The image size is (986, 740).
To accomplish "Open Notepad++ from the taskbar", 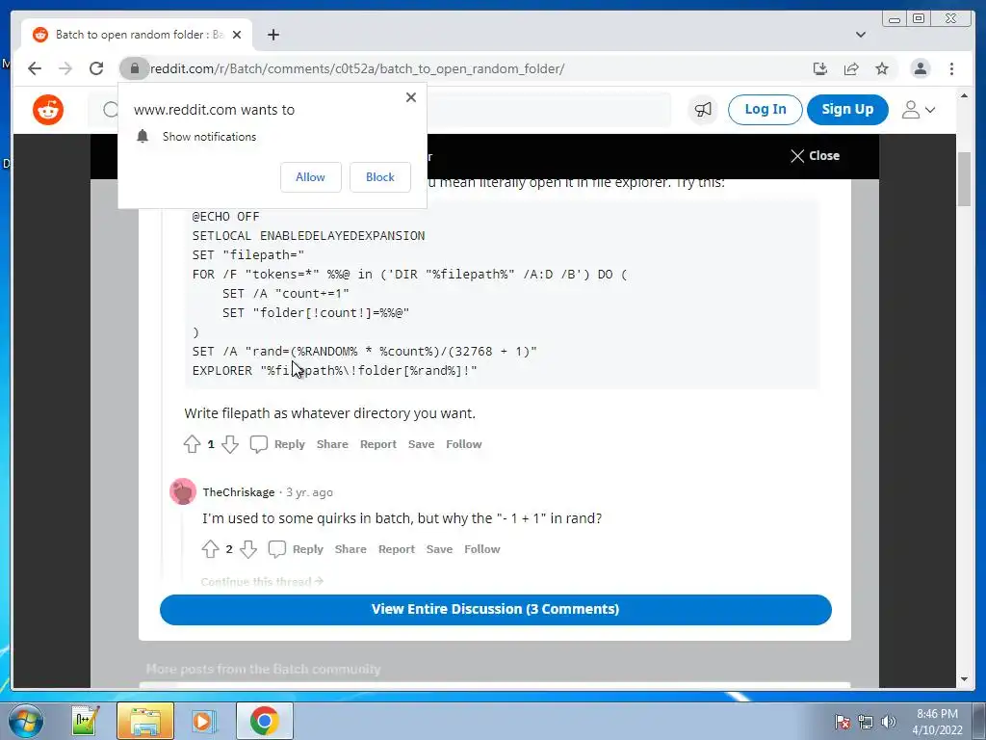I will coord(85,721).
